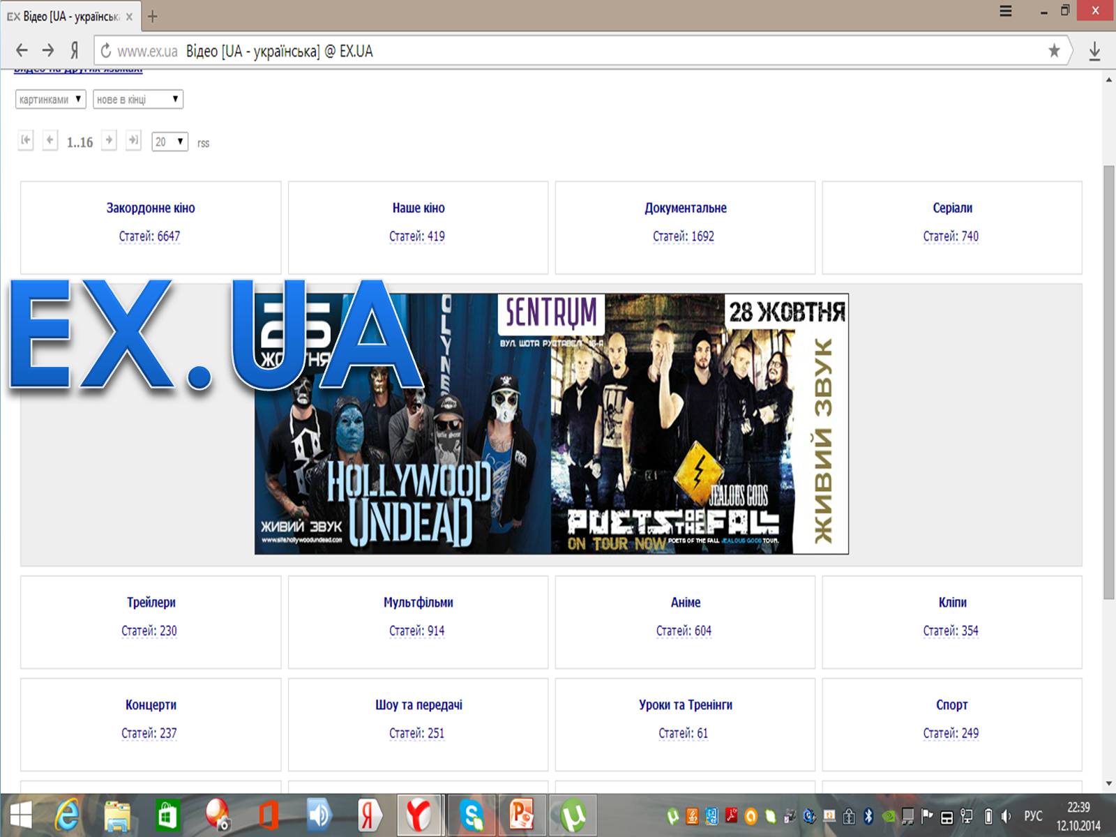The image size is (1116, 837).
Task: Launch Internet Explorer from the taskbar
Action: [68, 815]
